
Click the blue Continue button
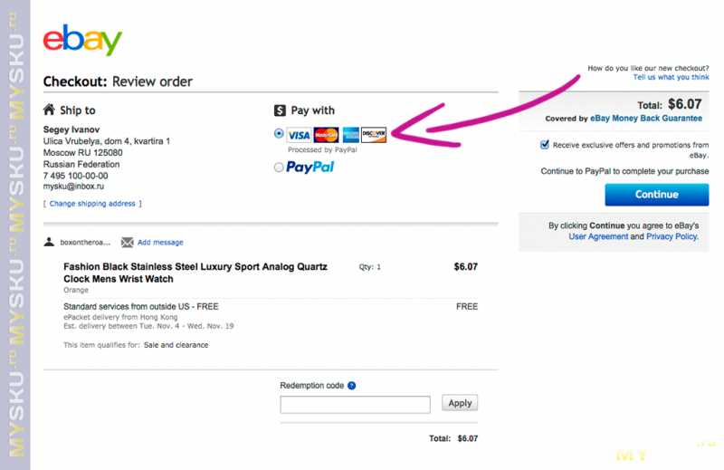657,195
